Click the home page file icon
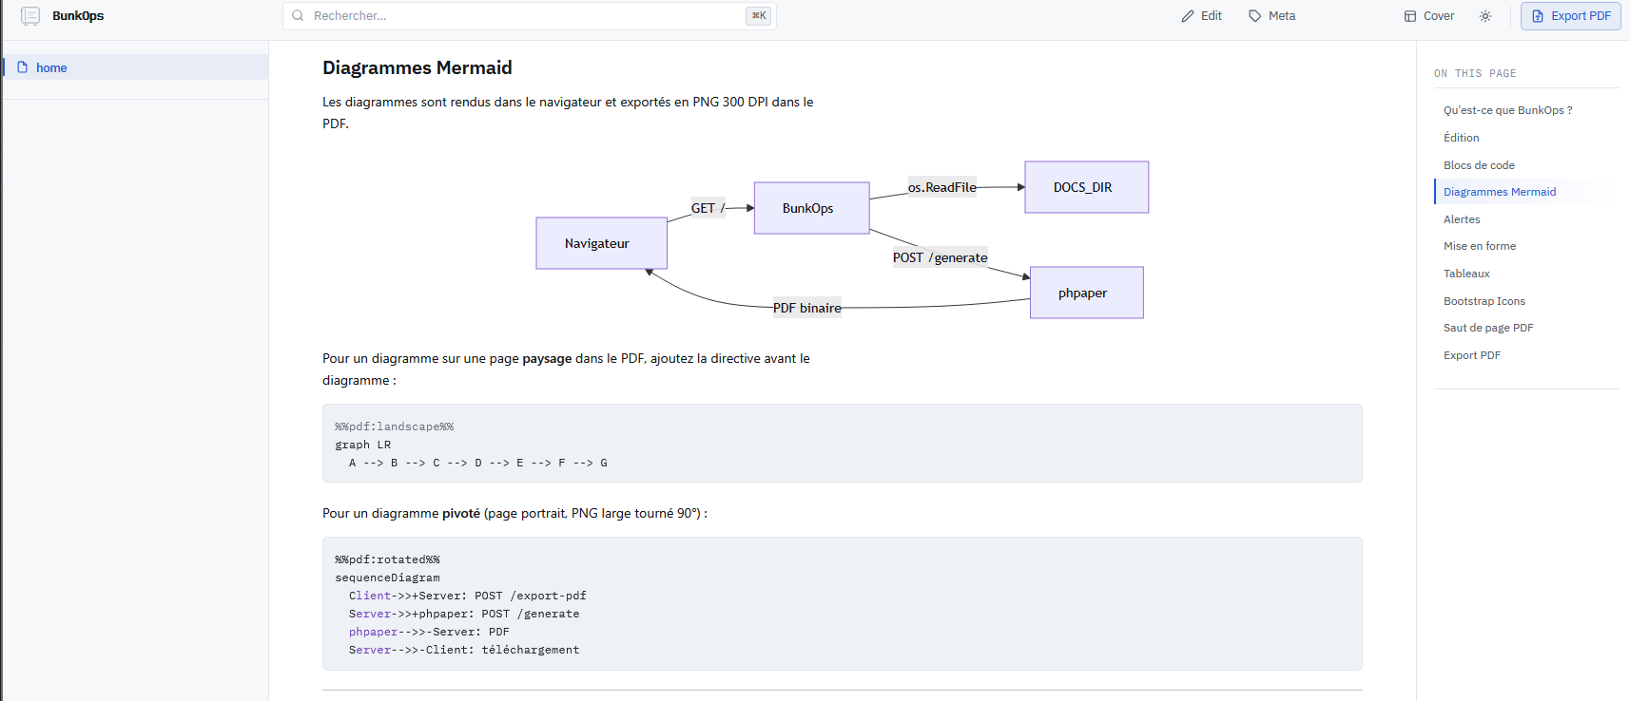This screenshot has width=1630, height=701. coord(23,67)
